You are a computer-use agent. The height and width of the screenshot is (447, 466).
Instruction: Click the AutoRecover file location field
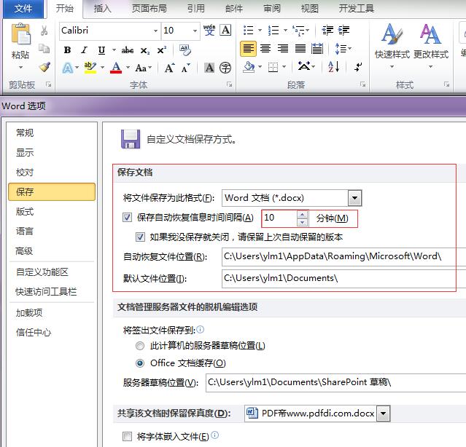coord(344,256)
